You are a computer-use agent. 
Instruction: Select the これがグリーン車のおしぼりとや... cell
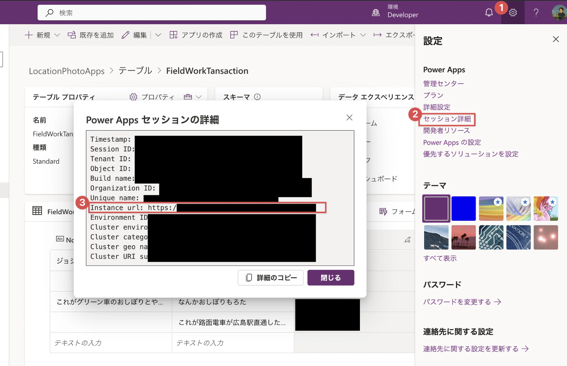111,302
